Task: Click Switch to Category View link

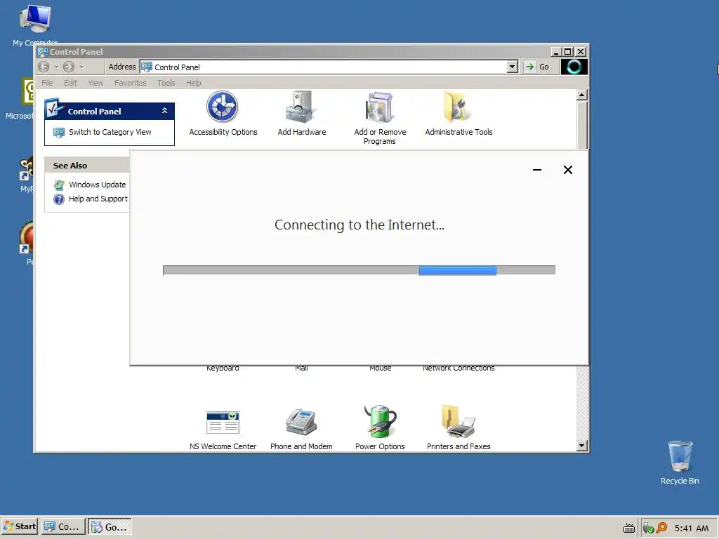Action: click(110, 132)
